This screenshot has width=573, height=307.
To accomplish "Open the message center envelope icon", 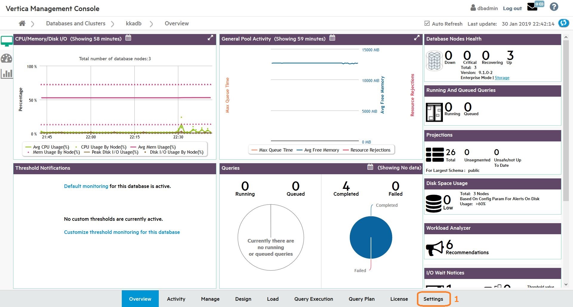I will click(x=532, y=7).
